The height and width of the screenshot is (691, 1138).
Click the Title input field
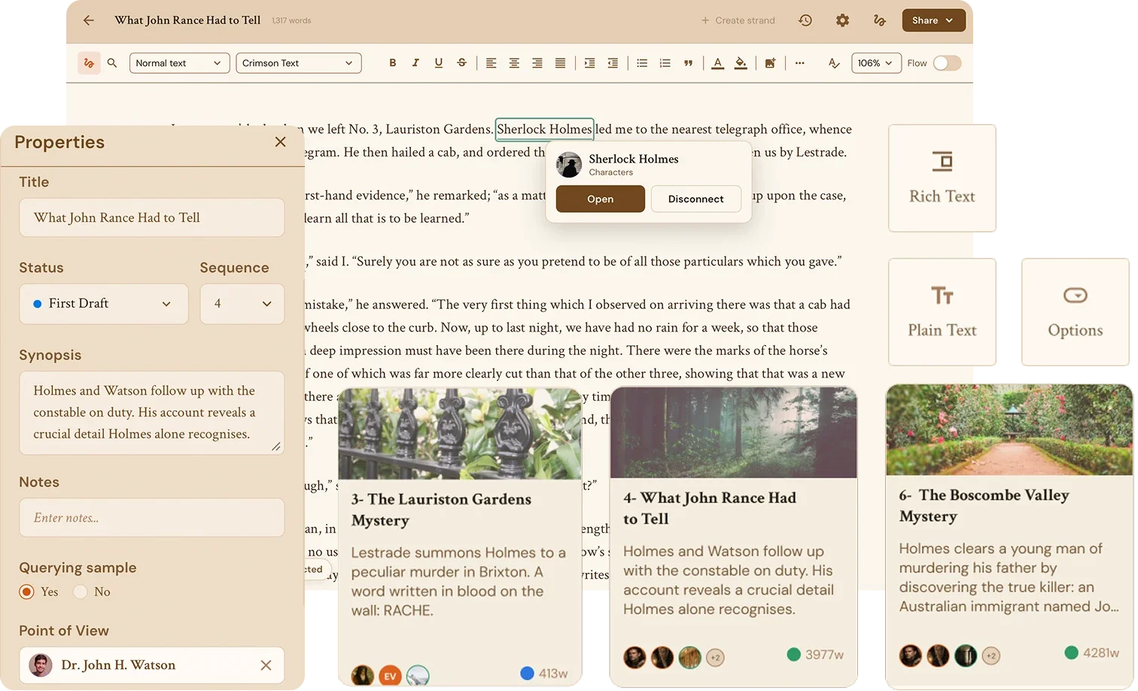[152, 217]
